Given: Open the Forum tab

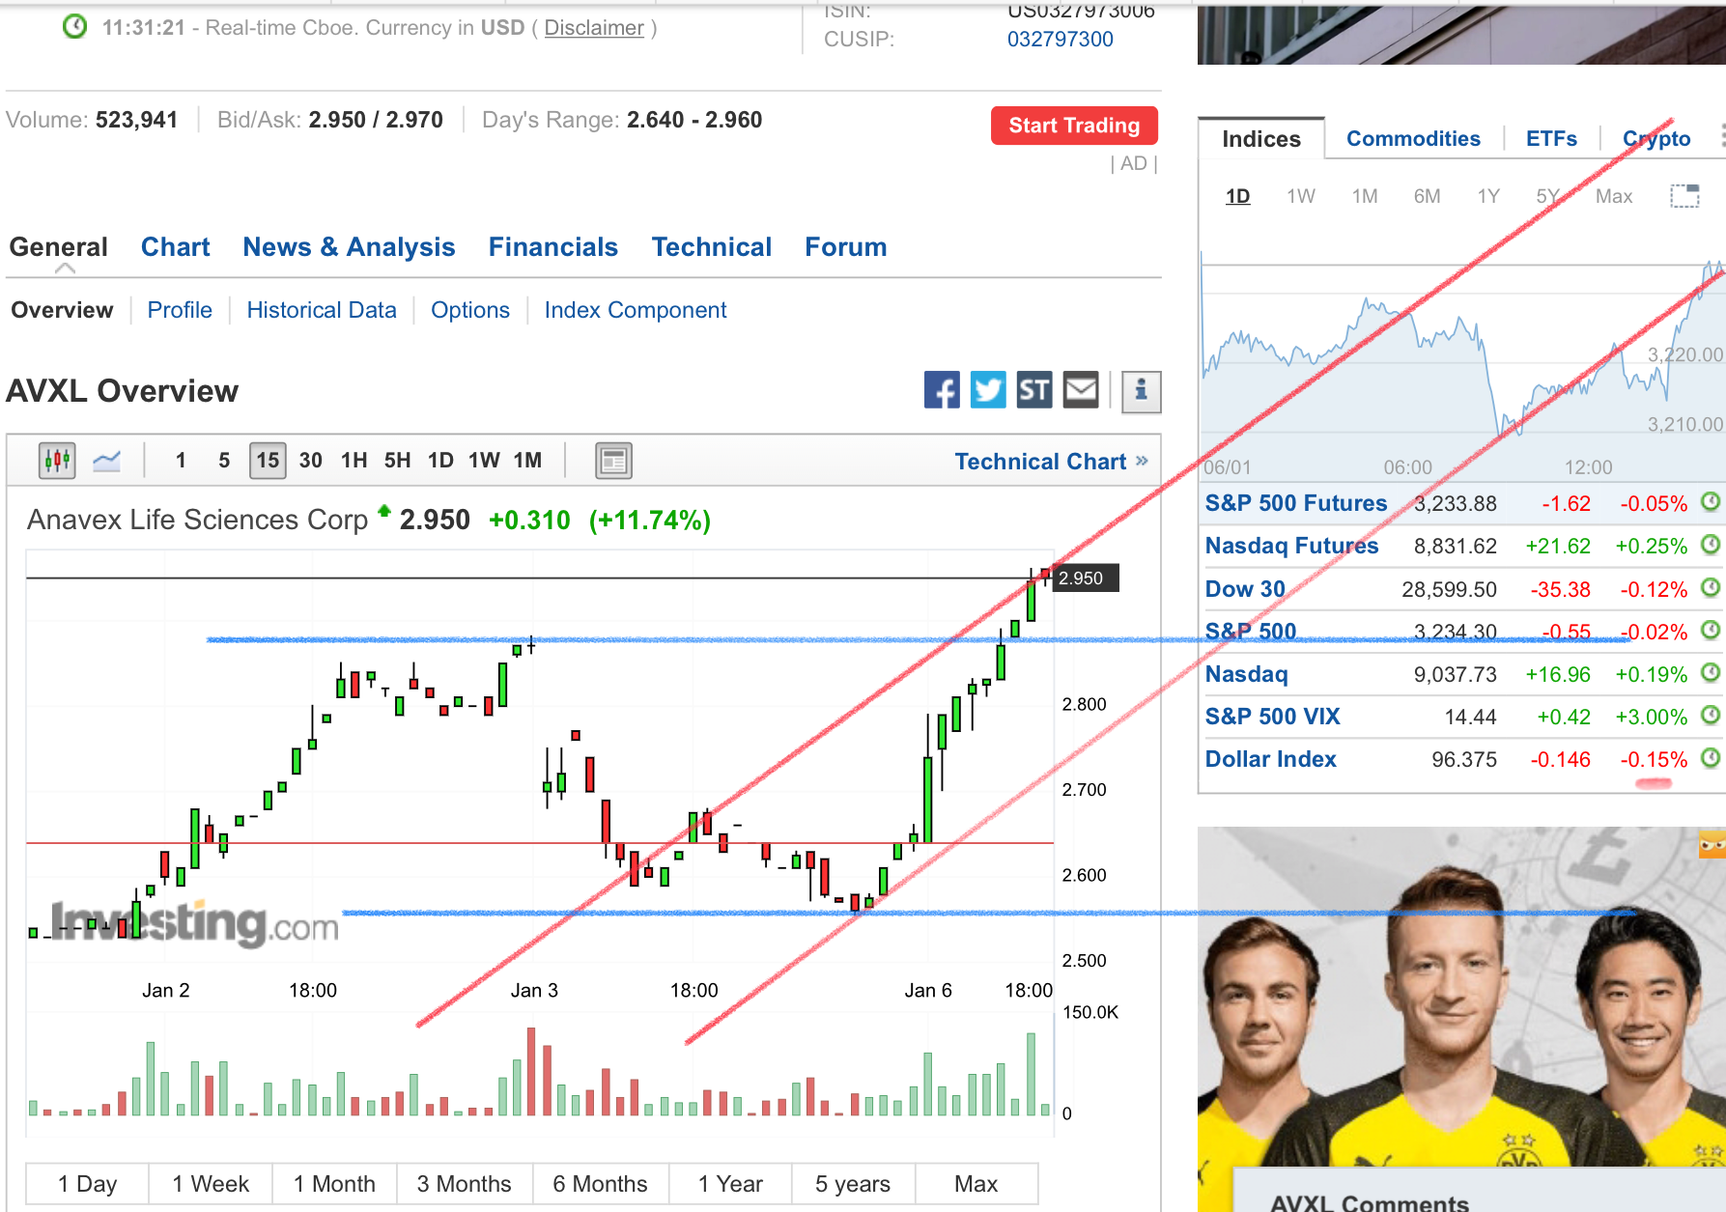Looking at the screenshot, I should pyautogui.click(x=845, y=247).
